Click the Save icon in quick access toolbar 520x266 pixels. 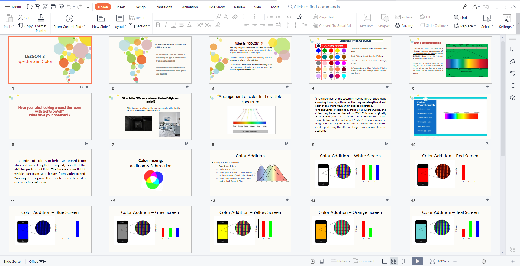point(38,7)
